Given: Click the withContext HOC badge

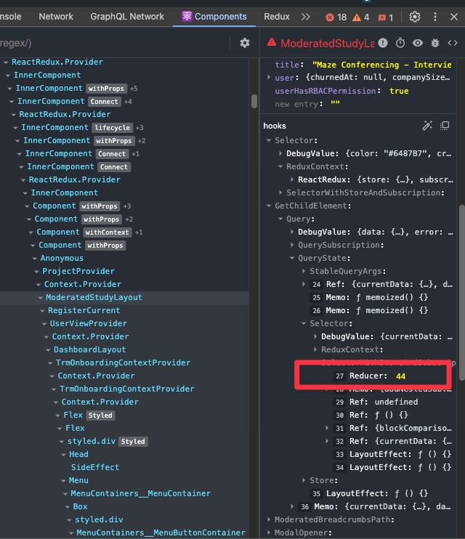Looking at the screenshot, I should click(107, 232).
